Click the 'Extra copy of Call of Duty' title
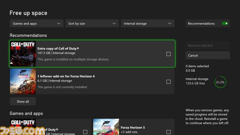Image resolution: width=240 pixels, height=135 pixels. click(x=58, y=48)
